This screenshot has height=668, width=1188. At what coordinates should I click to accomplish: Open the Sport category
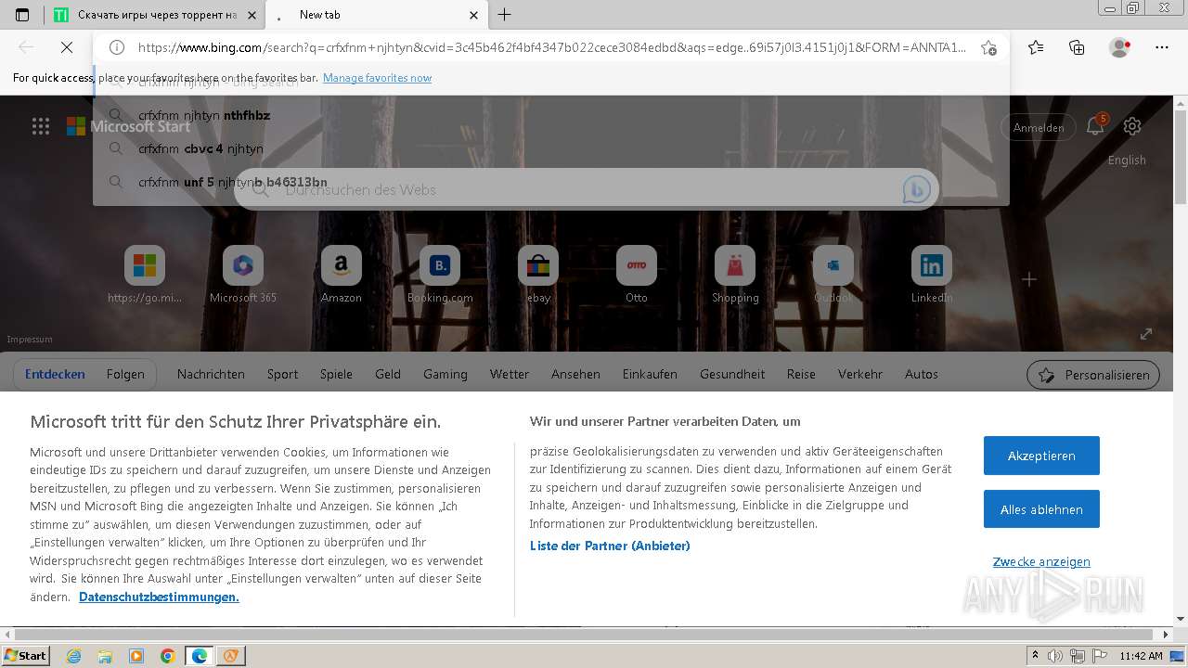pyautogui.click(x=282, y=374)
